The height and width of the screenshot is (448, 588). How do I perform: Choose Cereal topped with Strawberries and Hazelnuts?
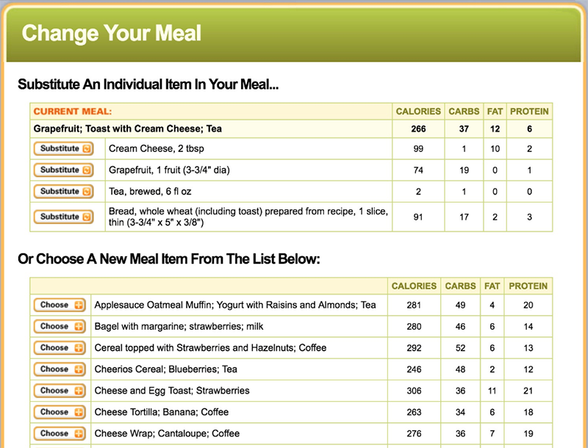tap(60, 347)
